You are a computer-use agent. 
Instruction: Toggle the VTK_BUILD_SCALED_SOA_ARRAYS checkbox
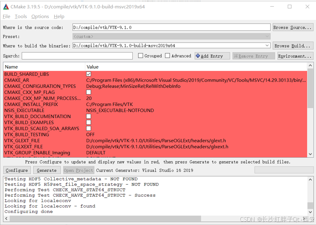pos(89,129)
